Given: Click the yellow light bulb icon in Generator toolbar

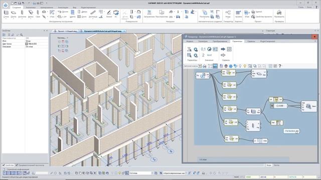Looking at the screenshot, I should coord(245,66).
